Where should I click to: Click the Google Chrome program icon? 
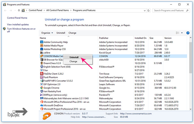tap(41, 88)
